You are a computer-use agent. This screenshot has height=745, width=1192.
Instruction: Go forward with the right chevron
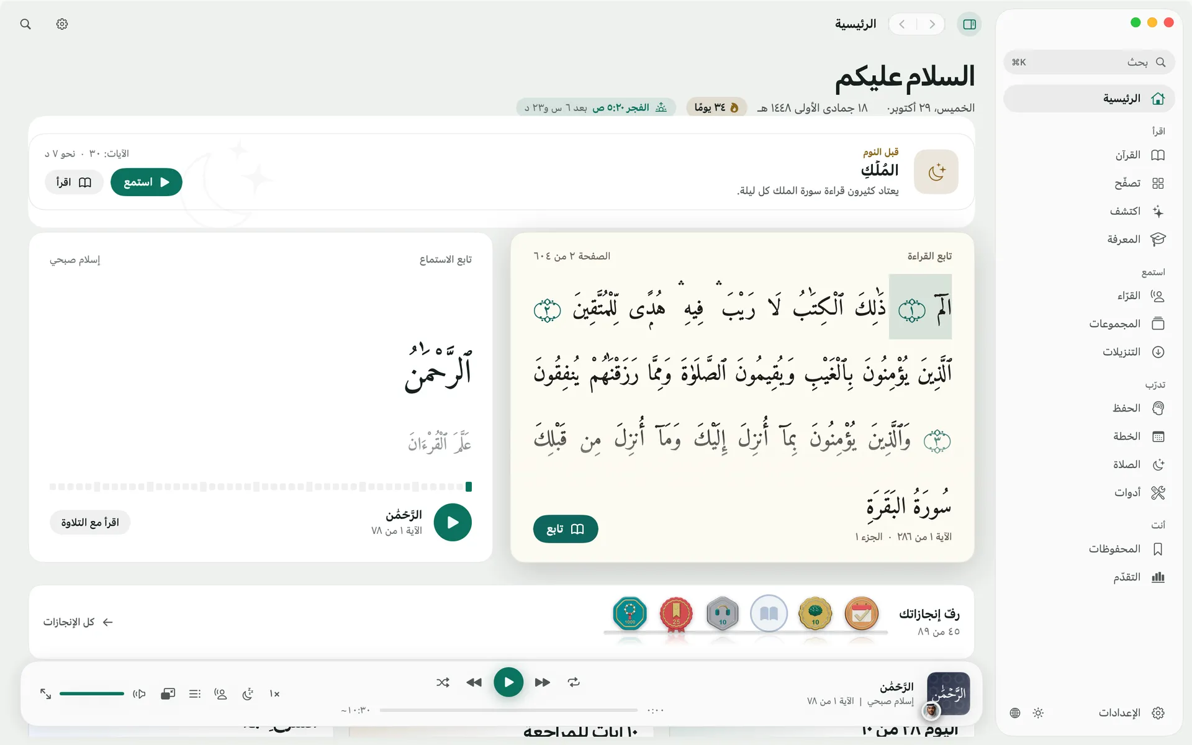coord(932,24)
